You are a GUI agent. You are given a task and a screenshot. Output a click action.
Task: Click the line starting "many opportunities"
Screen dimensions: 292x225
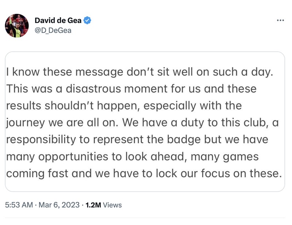(x=132, y=156)
